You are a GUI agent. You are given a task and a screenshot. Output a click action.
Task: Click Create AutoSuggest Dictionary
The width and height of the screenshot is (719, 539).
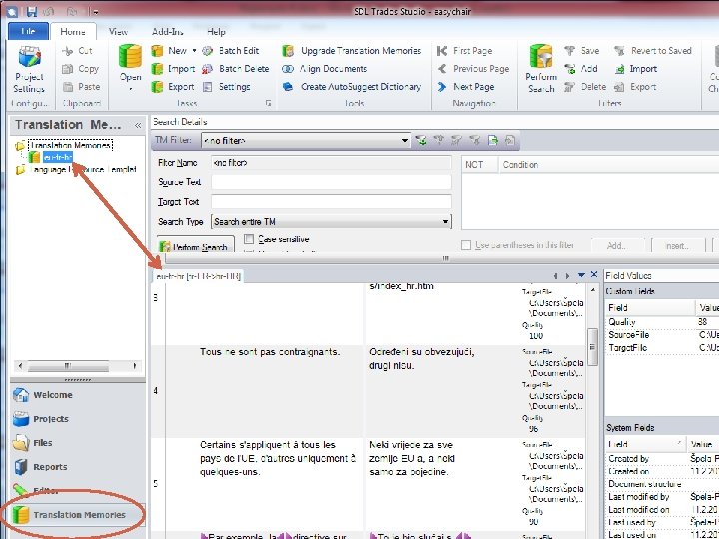point(353,87)
